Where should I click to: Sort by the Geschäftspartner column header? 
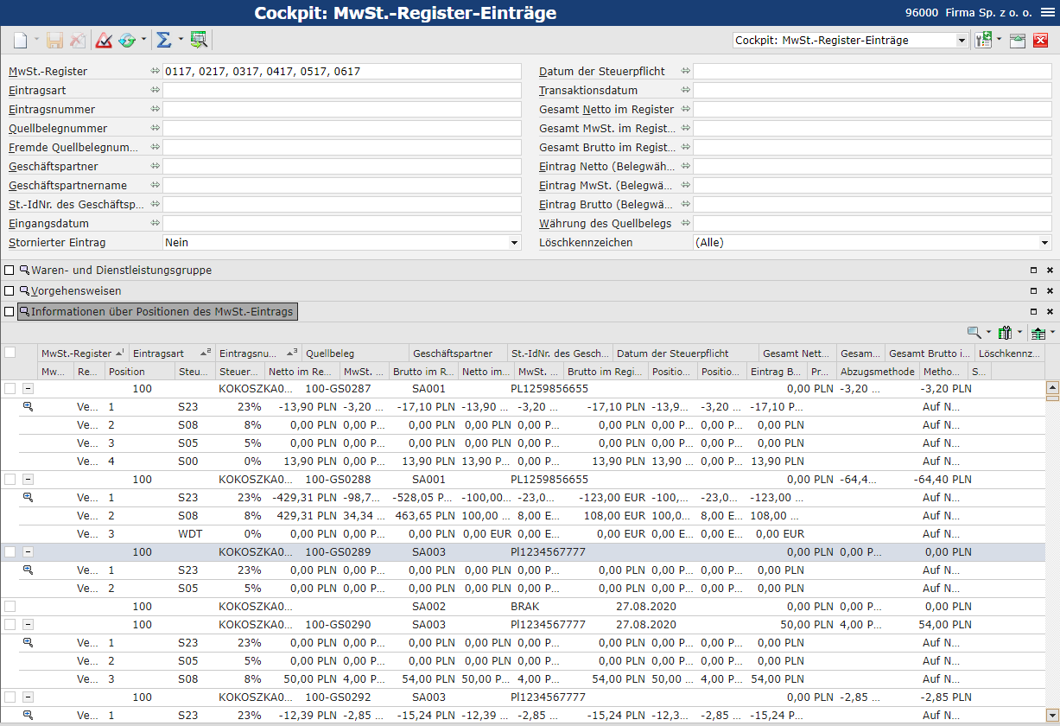457,353
